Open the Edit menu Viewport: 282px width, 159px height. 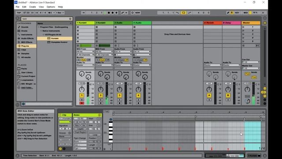pyautogui.click(x=24, y=7)
